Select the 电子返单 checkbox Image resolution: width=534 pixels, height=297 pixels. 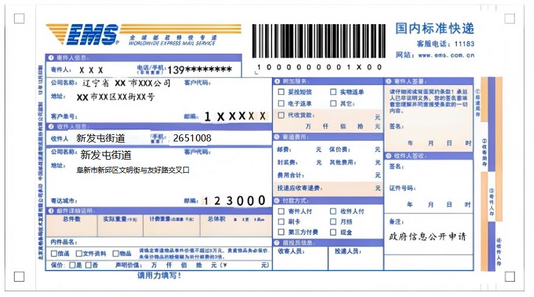click(x=281, y=103)
